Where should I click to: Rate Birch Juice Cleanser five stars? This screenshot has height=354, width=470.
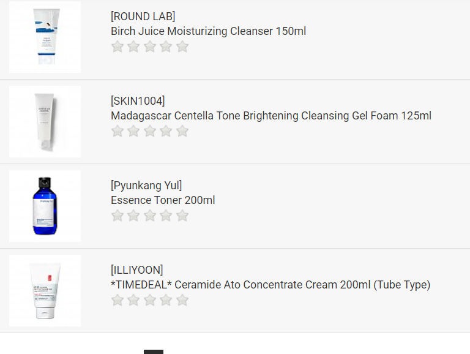(x=182, y=47)
